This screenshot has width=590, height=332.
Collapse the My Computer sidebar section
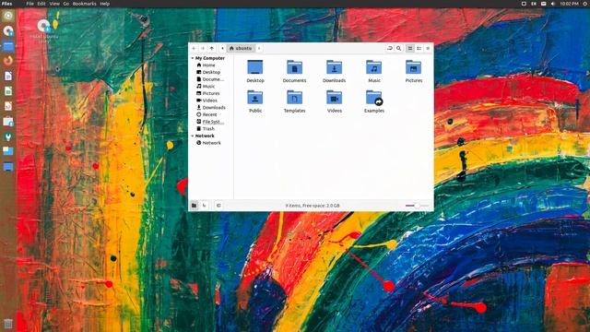click(193, 58)
